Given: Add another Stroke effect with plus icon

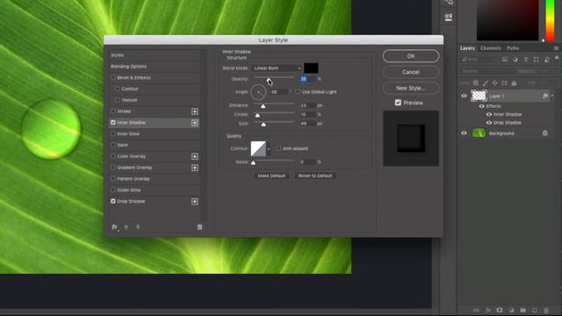Looking at the screenshot, I should point(195,111).
